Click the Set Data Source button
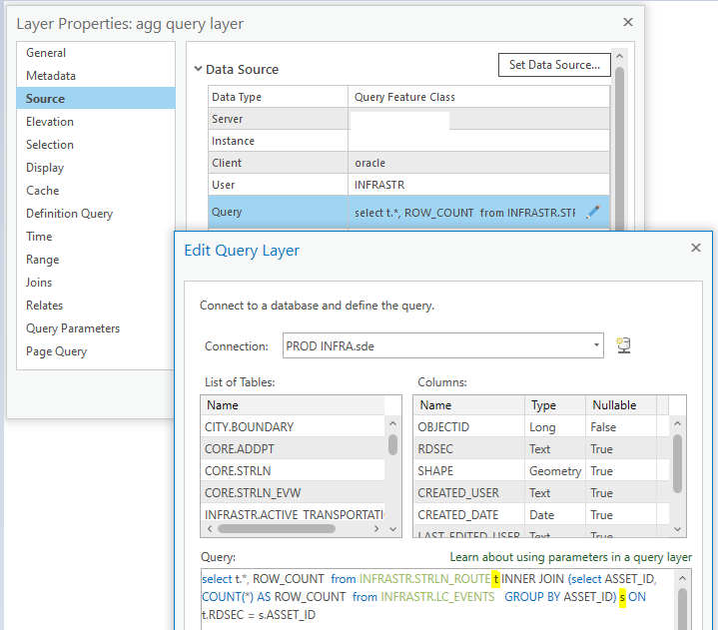718x630 pixels. pos(554,65)
